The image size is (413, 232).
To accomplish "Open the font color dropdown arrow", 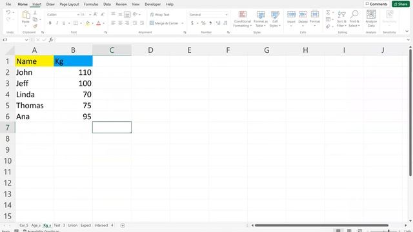I will click(x=103, y=23).
